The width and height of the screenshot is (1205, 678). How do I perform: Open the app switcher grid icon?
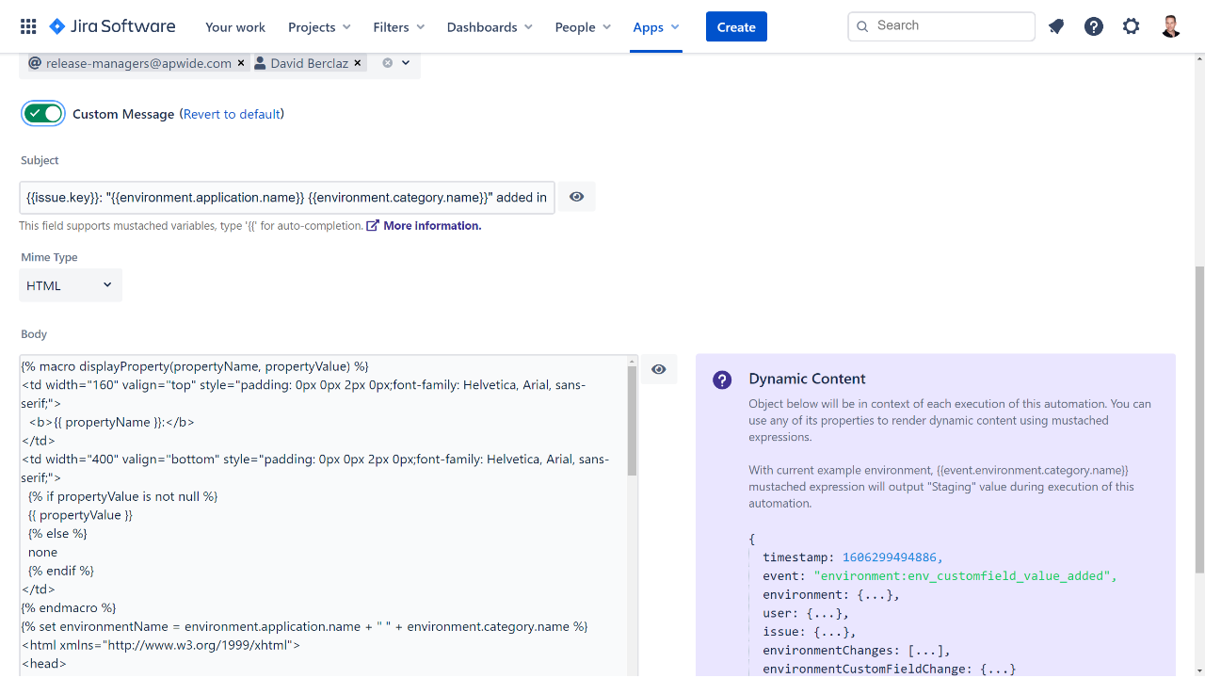pos(28,26)
